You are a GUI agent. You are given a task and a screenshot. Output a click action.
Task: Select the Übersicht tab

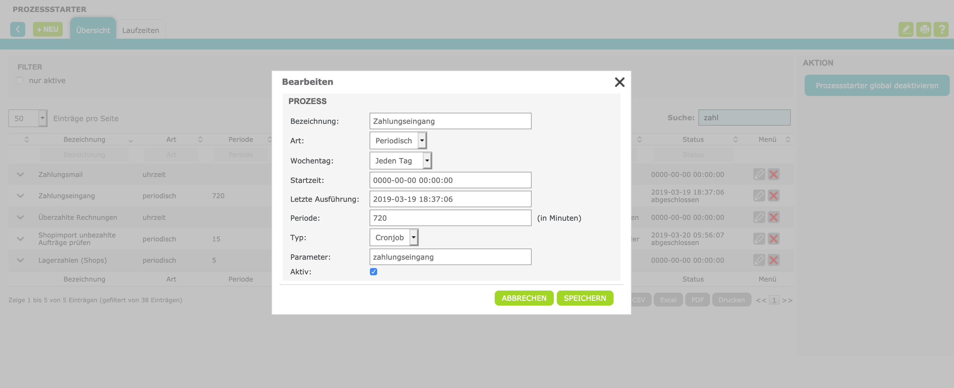pyautogui.click(x=93, y=30)
